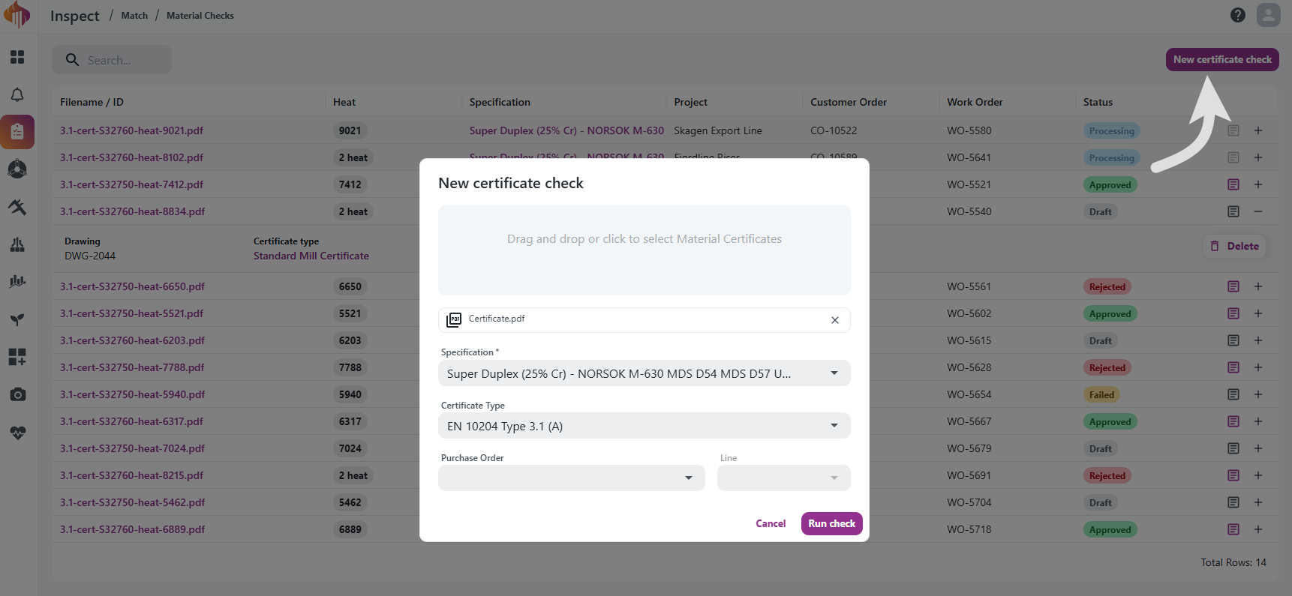Viewport: 1292px width, 596px height.
Task: Click heat number 7412 badge
Action: [x=350, y=184]
